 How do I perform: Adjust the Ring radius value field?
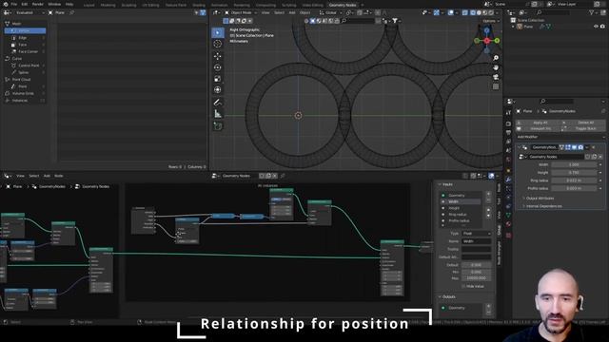tap(574, 180)
